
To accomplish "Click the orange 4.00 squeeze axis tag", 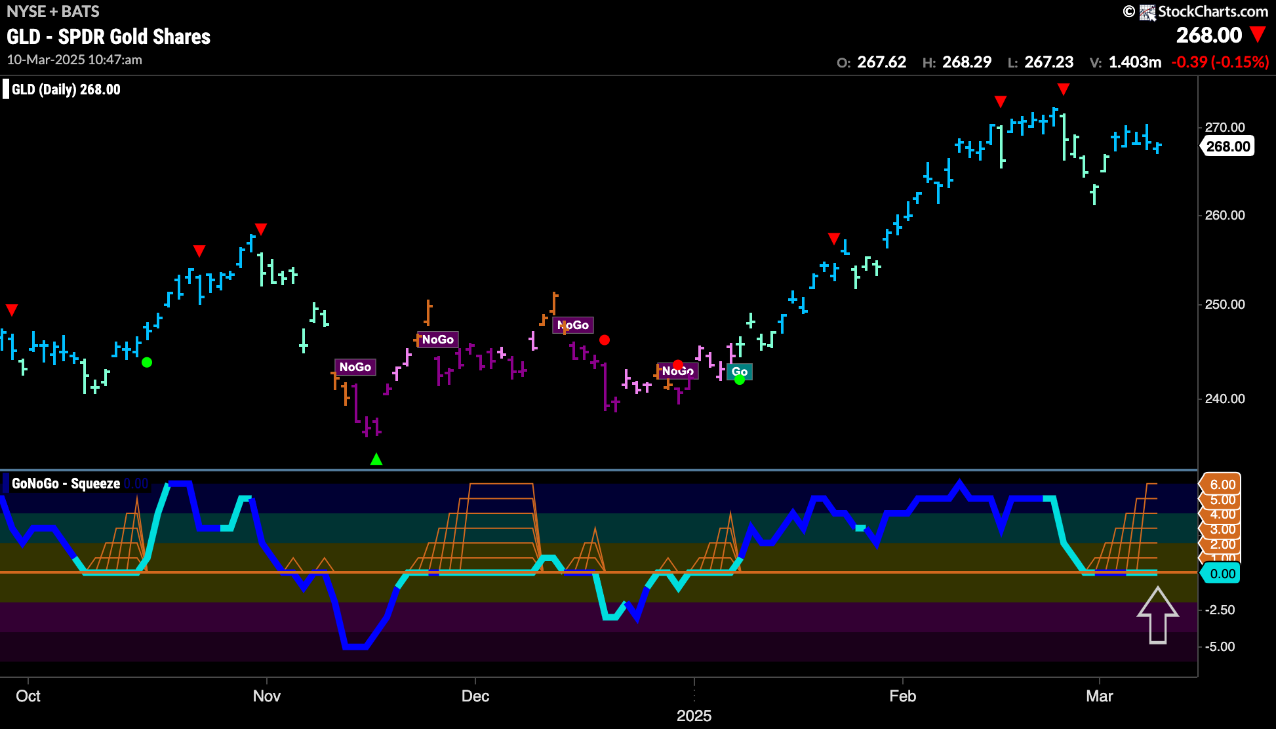I will 1222,515.
